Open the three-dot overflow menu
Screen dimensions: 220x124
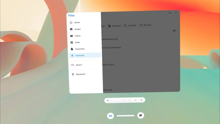click(176, 13)
